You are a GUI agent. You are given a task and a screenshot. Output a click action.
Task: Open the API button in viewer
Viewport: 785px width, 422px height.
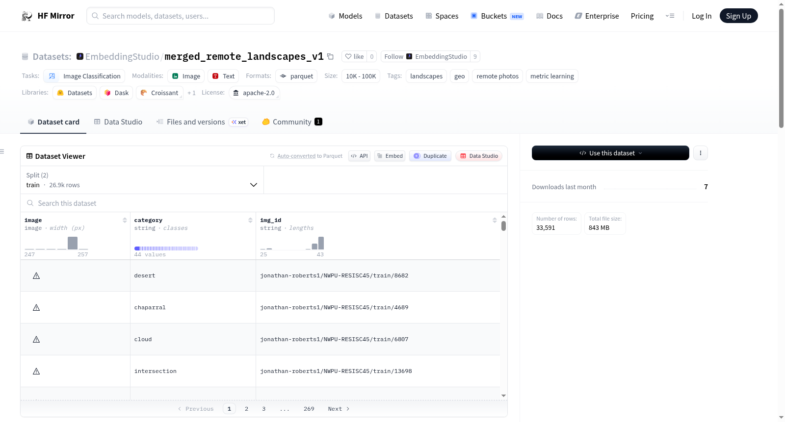coord(360,156)
